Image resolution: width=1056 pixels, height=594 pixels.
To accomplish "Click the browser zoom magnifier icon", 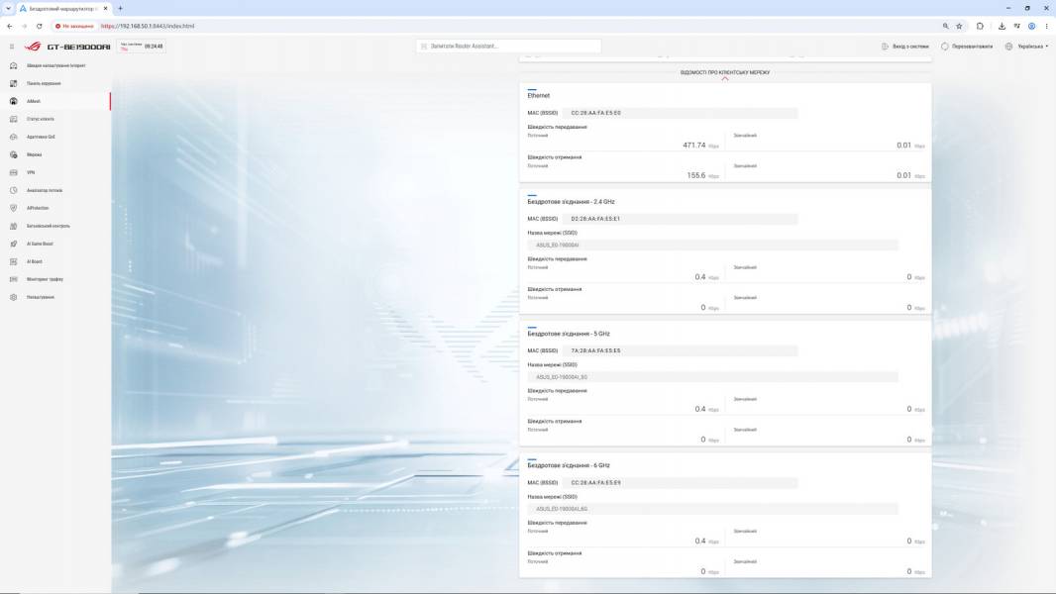I will click(x=946, y=27).
